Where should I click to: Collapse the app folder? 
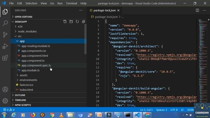click(49, 41)
